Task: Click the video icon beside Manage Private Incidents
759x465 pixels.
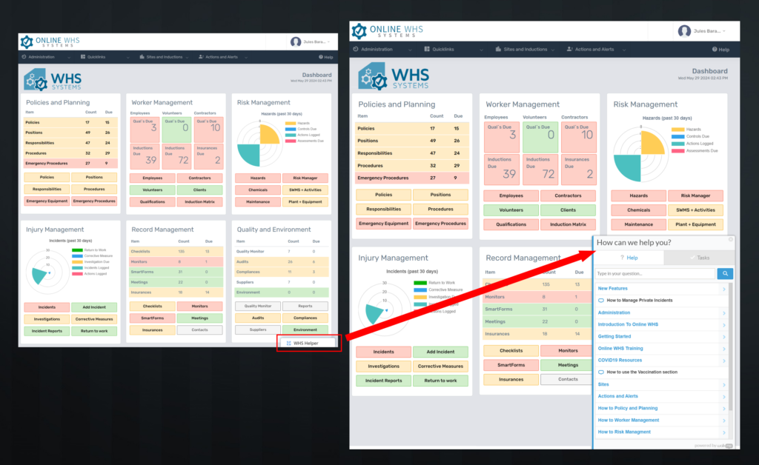Action: tap(601, 300)
